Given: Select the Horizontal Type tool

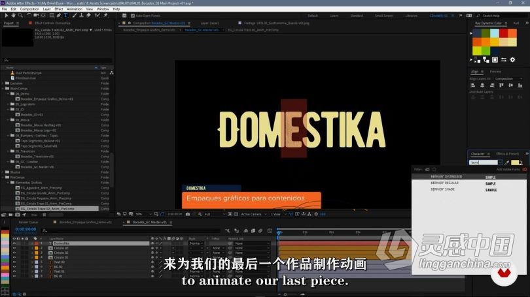Looking at the screenshot, I should click(x=65, y=16).
